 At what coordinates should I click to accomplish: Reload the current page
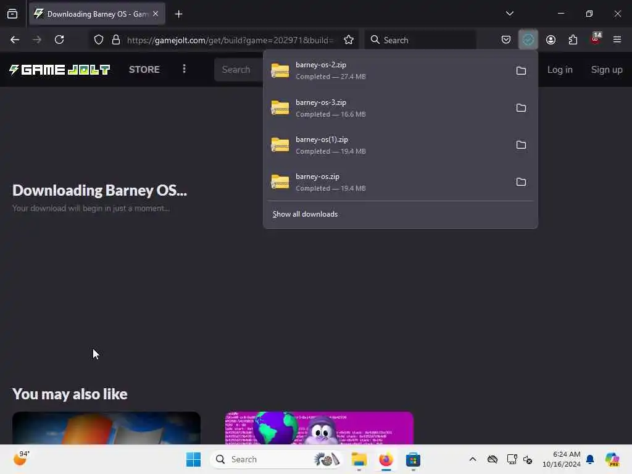[59, 40]
